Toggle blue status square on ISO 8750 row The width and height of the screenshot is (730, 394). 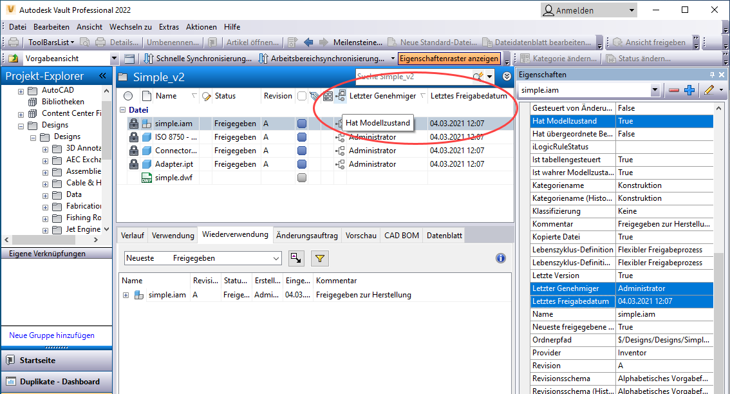(302, 137)
